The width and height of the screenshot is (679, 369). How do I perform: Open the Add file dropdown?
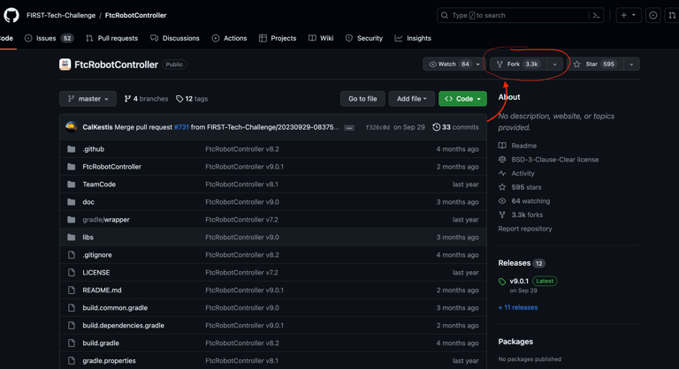412,99
